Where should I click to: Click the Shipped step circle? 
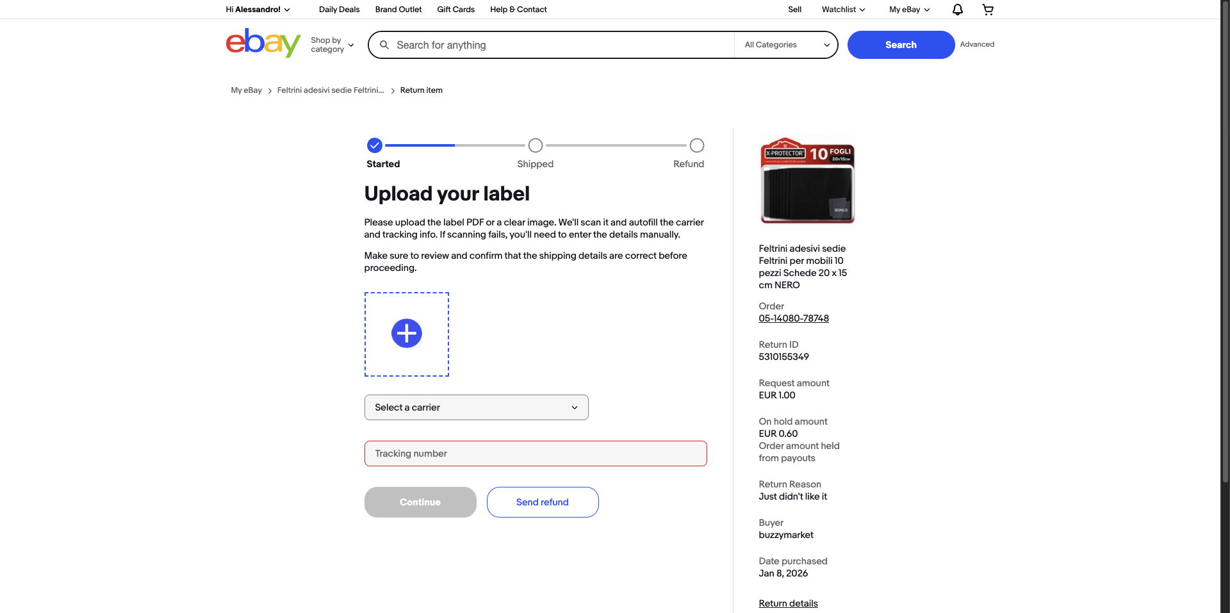(x=536, y=145)
